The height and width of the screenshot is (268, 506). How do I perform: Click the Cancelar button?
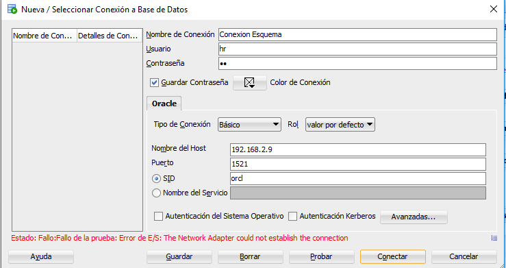coord(464,257)
